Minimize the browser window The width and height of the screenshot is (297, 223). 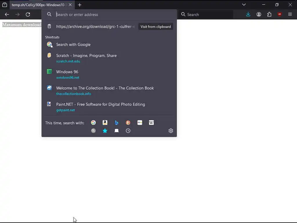[x=263, y=5]
